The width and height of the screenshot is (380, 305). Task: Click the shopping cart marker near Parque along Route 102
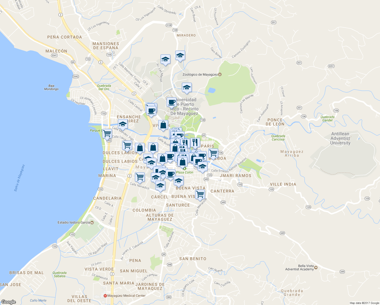pyautogui.click(x=107, y=134)
